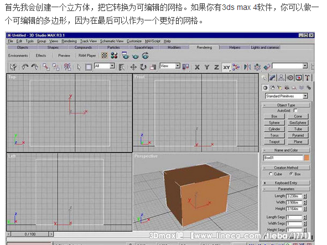
Task: Open the checkerboard material map browser icon
Action: pyautogui.click(x=104, y=56)
